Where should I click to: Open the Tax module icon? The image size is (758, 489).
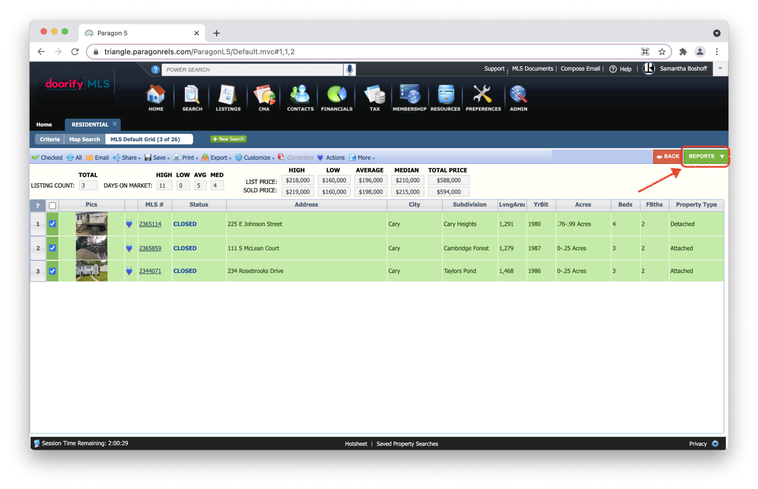[x=374, y=98]
